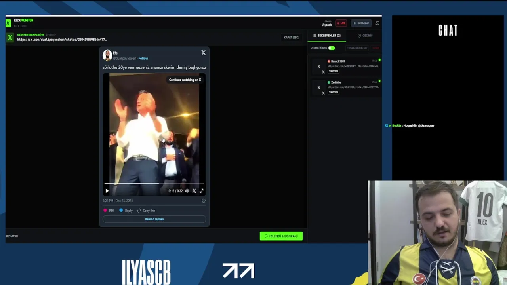Select Burock1907's queued Twitter item
The width and height of the screenshot is (507, 285).
[346, 66]
